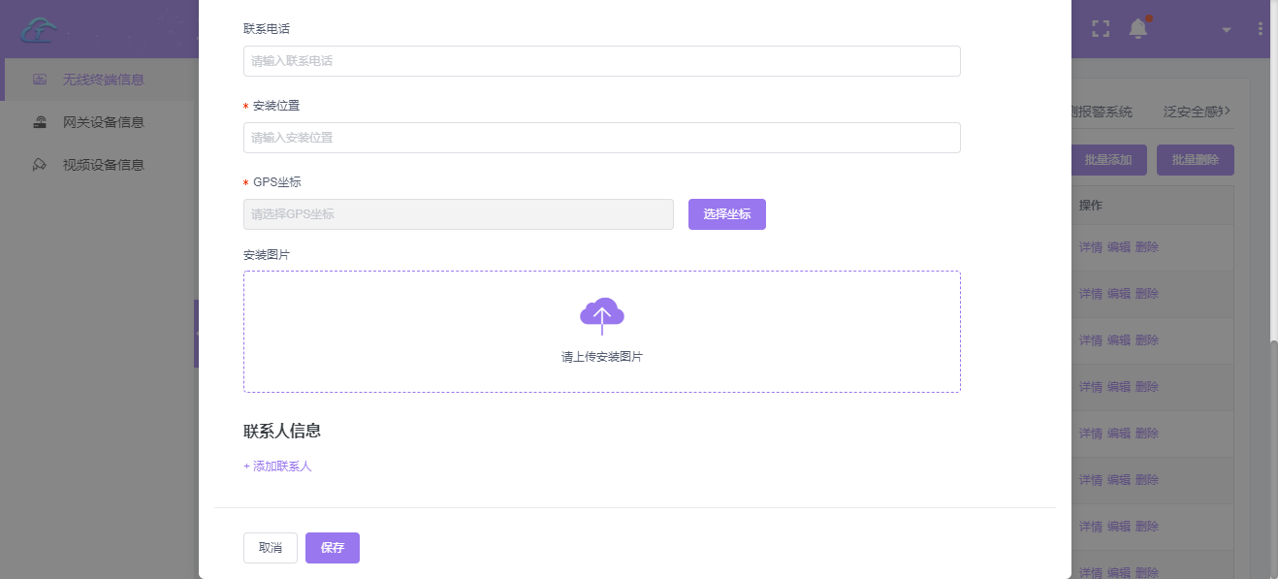Click the 网关设备信息 router icon
This screenshot has height=579, width=1278.
point(40,122)
